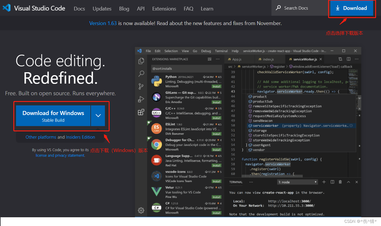This screenshot has width=381, height=226.
Task: Click the C/C++ extension icon
Action: coord(156,113)
